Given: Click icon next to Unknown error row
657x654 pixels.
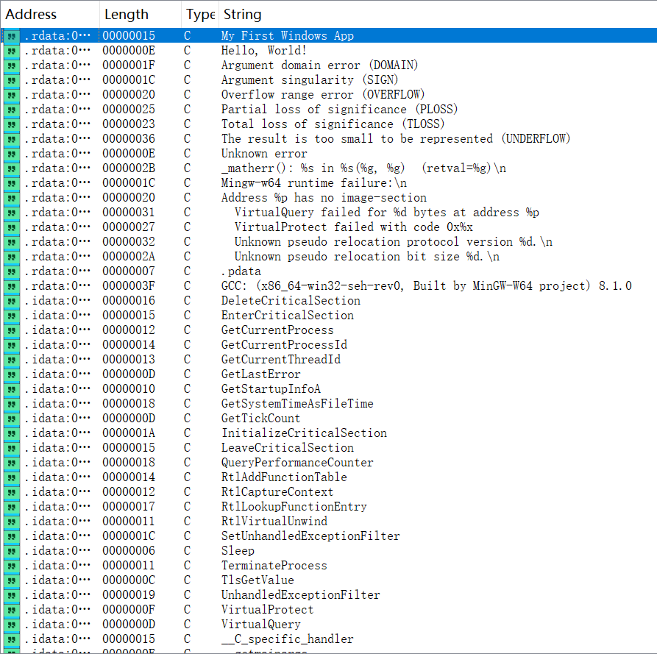Looking at the screenshot, I should click(12, 154).
